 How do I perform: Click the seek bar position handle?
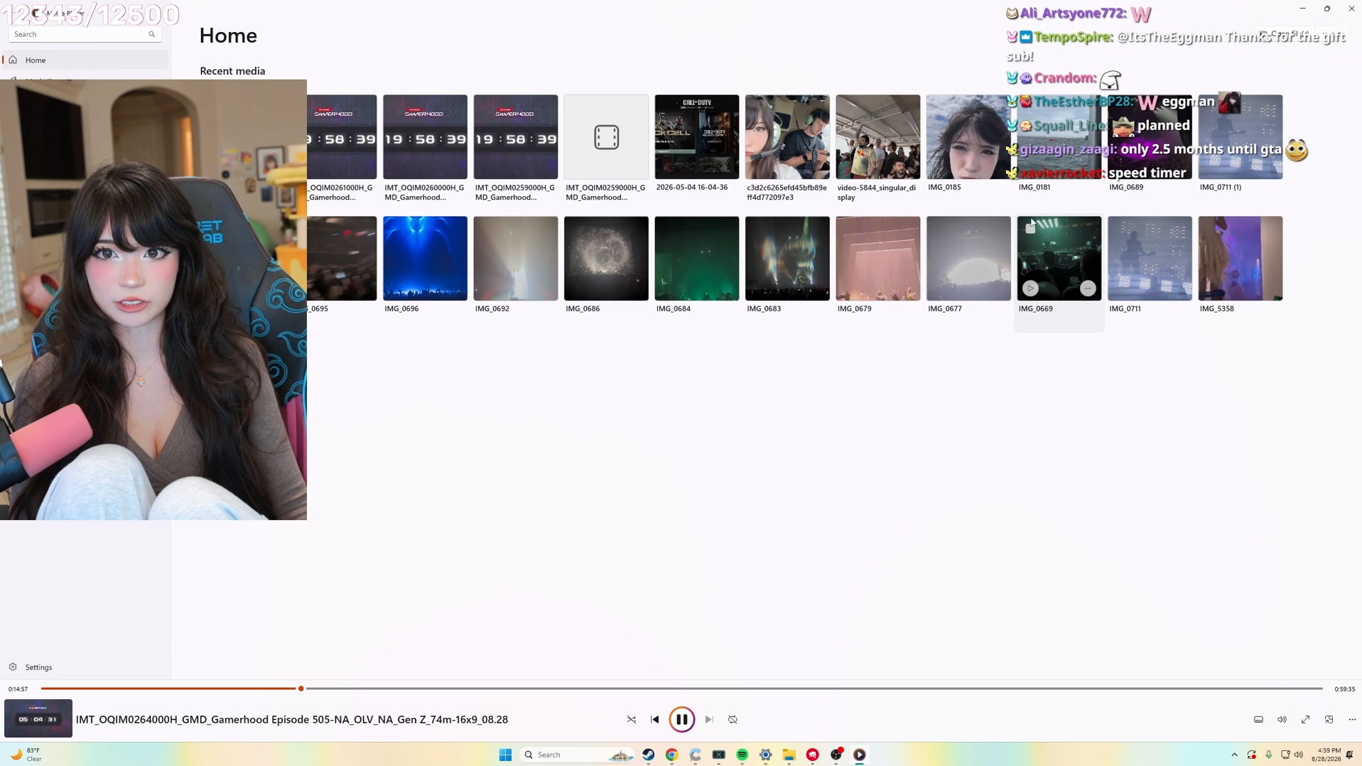301,689
